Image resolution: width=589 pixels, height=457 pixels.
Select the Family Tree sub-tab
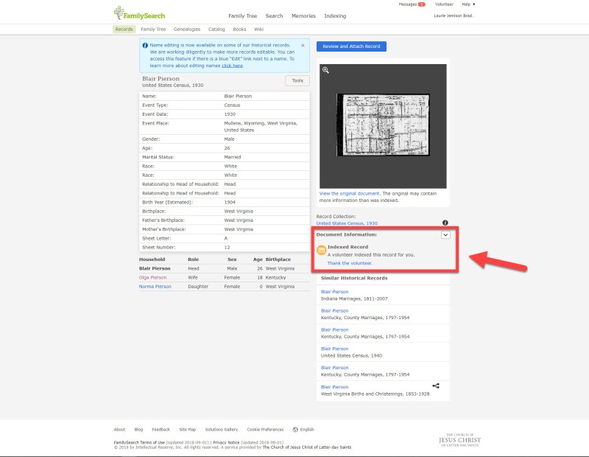point(153,29)
